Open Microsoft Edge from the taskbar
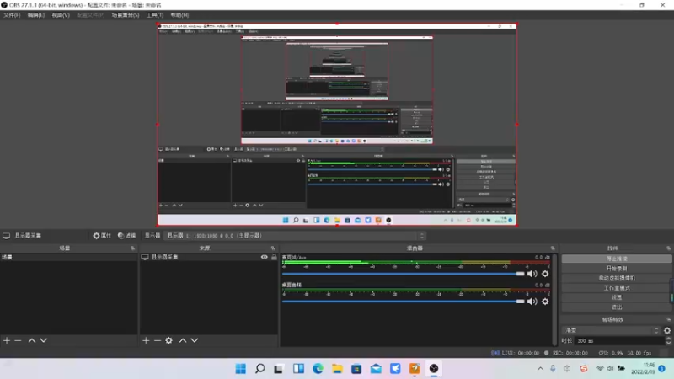 318,368
